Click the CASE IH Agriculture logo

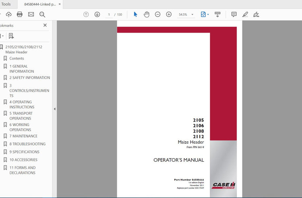pyautogui.click(x=223, y=185)
